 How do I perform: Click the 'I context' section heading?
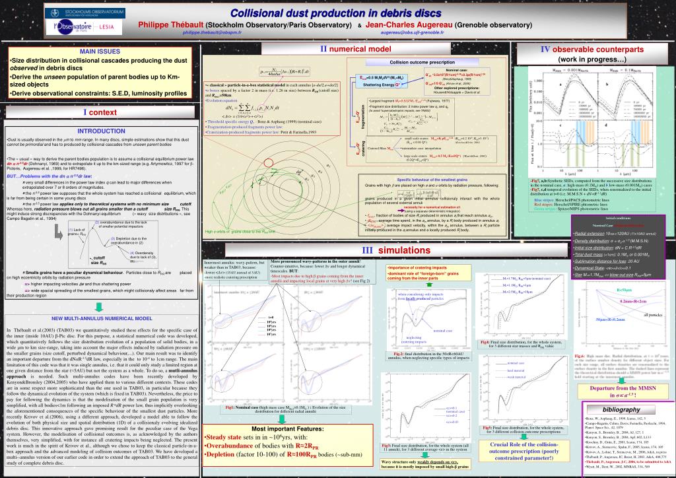tap(100, 112)
